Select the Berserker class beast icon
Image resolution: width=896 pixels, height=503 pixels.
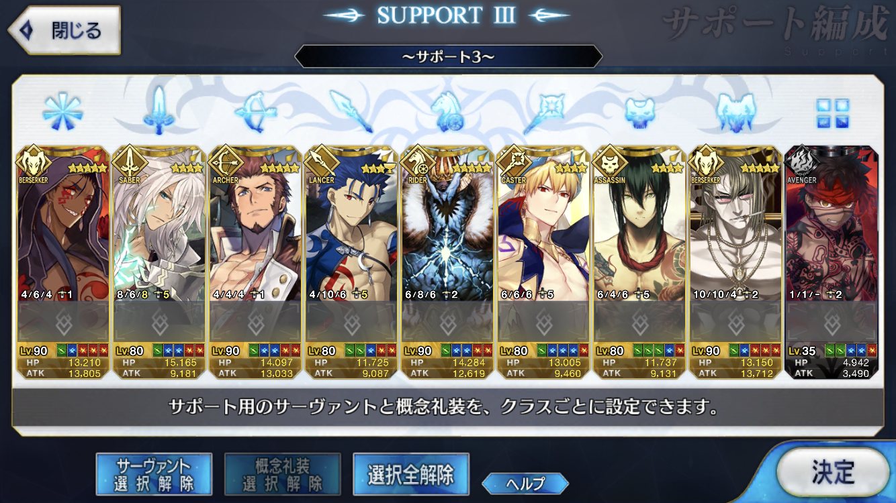click(x=736, y=111)
